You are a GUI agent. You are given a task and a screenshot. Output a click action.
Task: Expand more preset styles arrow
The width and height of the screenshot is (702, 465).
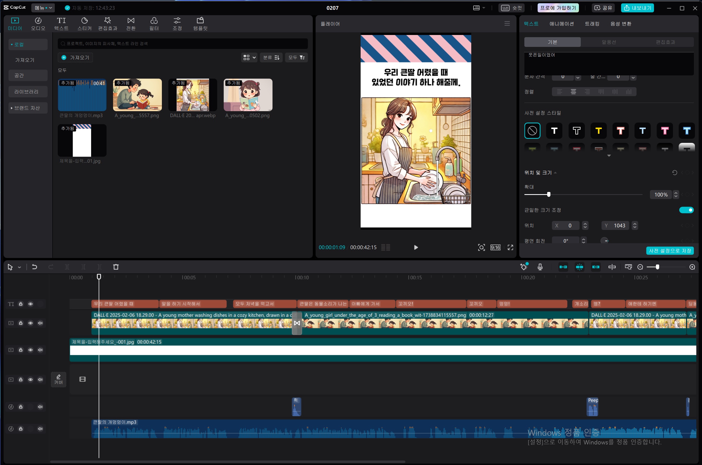[x=608, y=156]
